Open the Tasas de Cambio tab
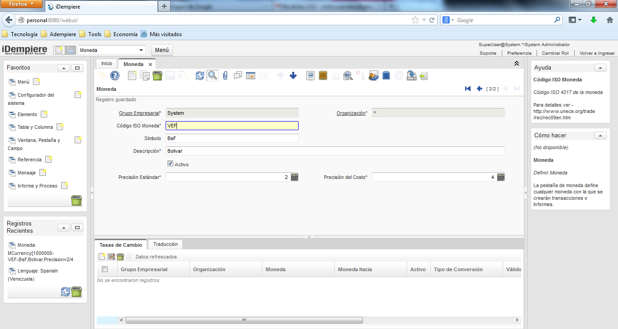The height and width of the screenshot is (329, 618). (121, 245)
